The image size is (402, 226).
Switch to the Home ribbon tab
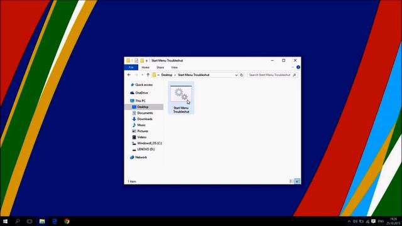(x=145, y=67)
